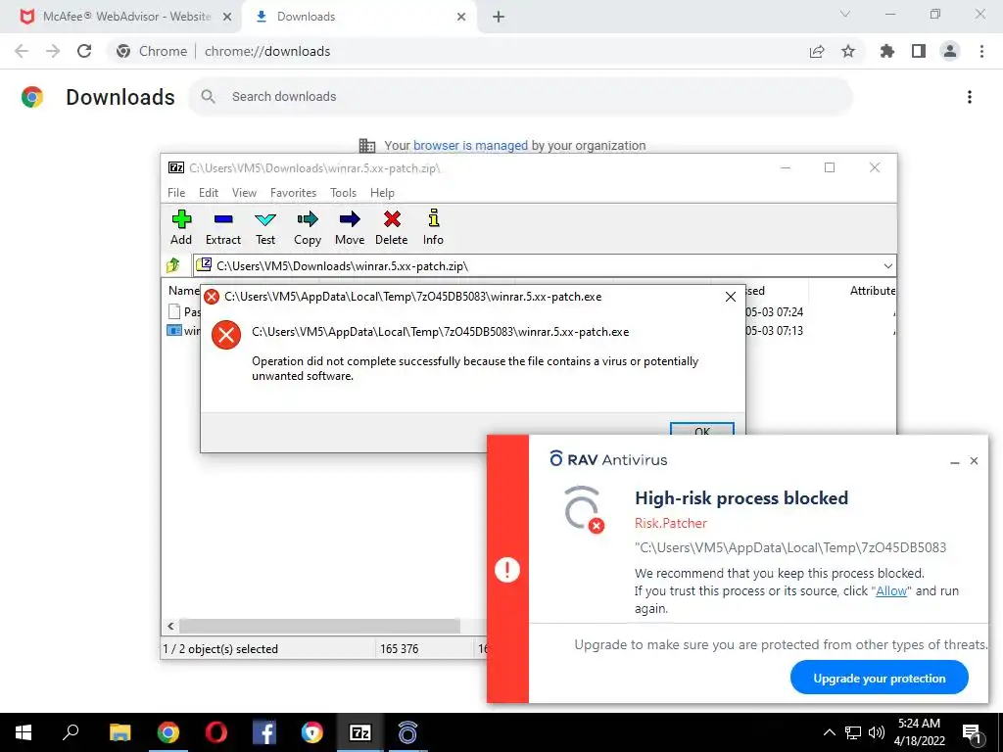Reload the Chrome page
Screen dimensions: 1003x752
(x=84, y=51)
